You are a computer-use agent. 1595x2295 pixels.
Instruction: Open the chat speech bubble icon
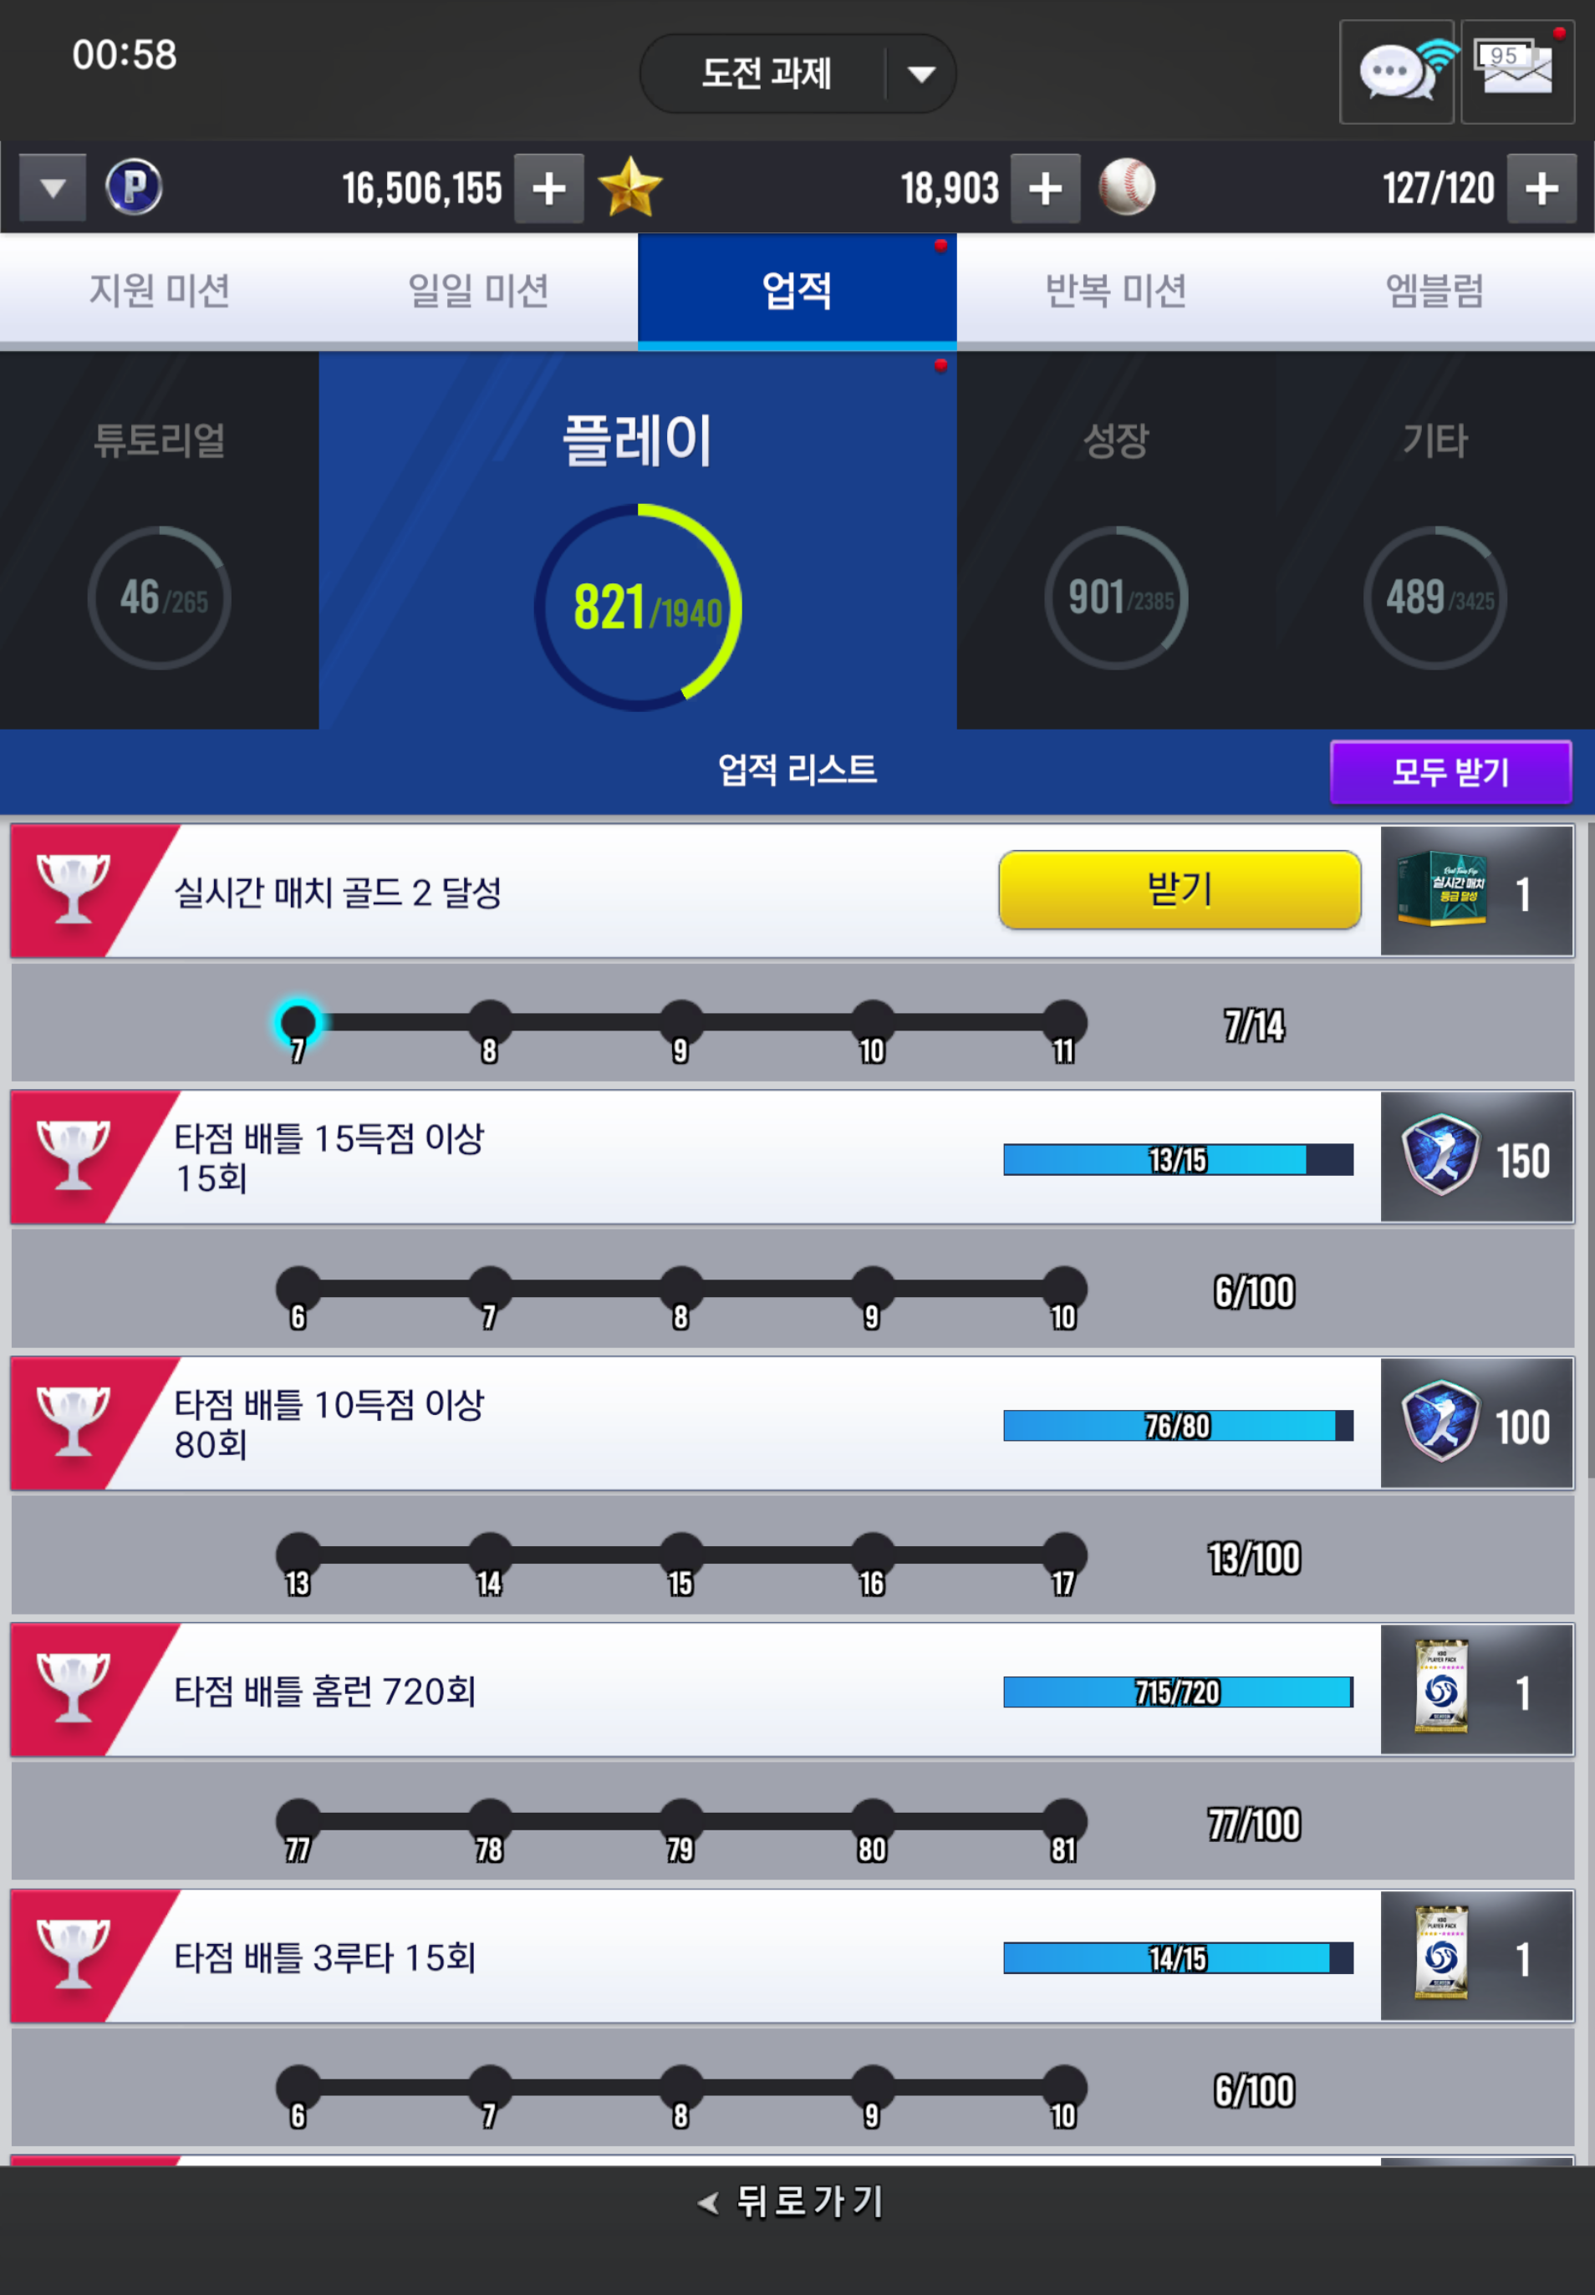(x=1396, y=72)
